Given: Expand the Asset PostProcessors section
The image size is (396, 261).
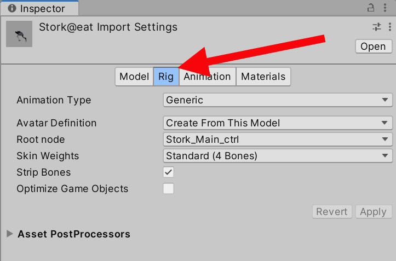Looking at the screenshot, I should click(10, 234).
